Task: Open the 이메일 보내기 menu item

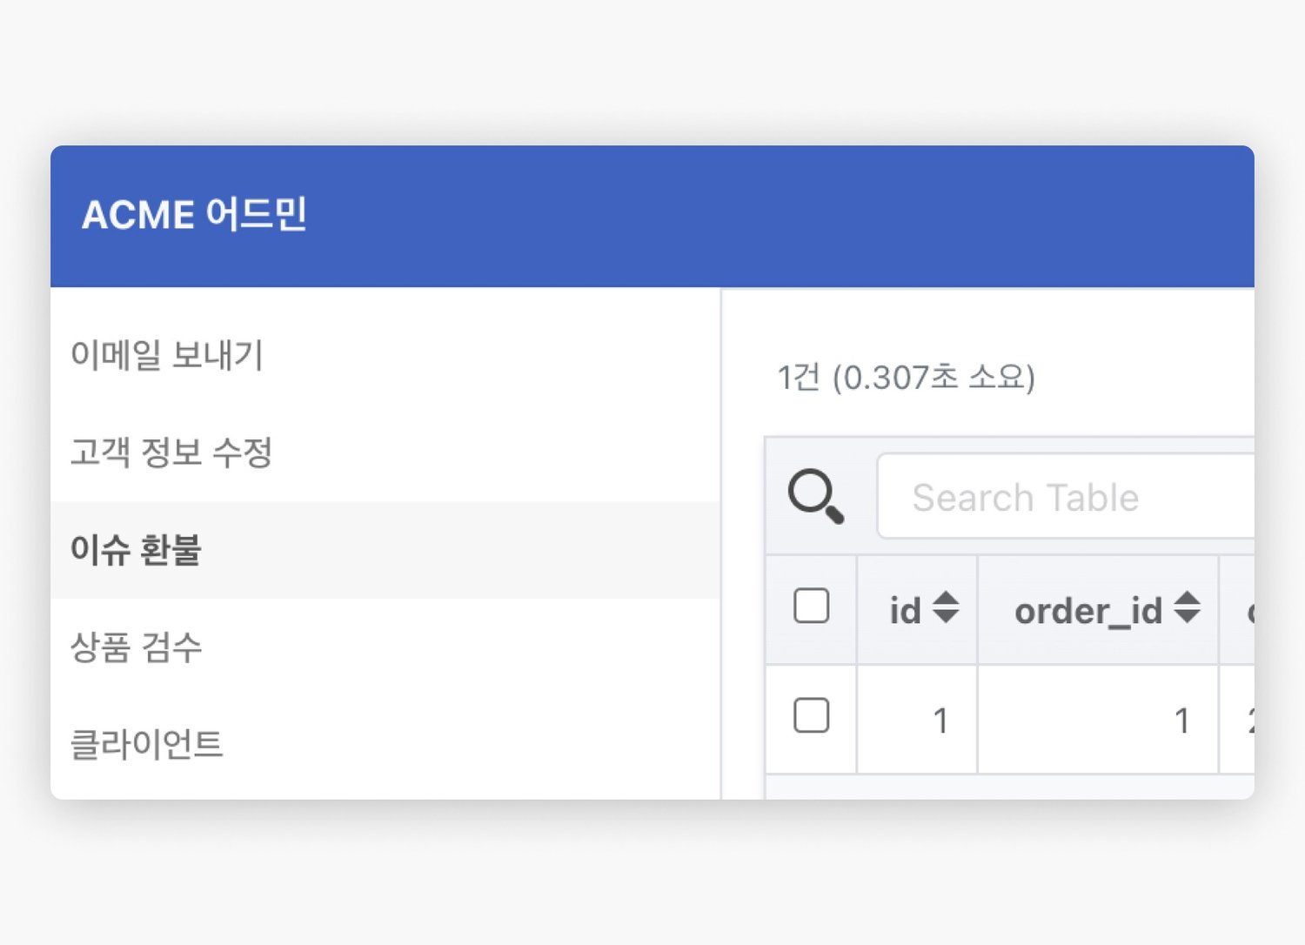Action: click(167, 355)
